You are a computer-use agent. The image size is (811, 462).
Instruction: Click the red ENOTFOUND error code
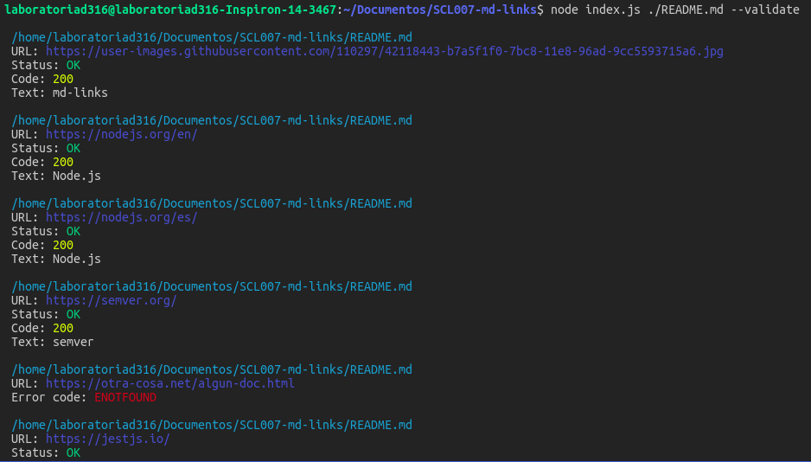(x=125, y=397)
